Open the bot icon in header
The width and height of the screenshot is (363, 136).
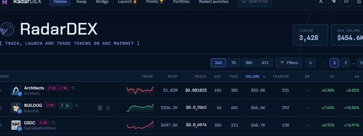[x=346, y=2]
